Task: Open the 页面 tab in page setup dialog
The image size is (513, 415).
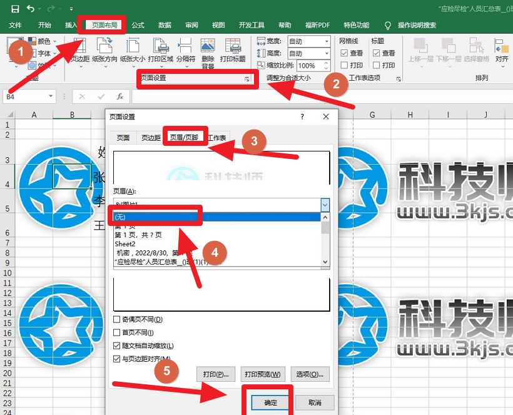Action: [123, 138]
